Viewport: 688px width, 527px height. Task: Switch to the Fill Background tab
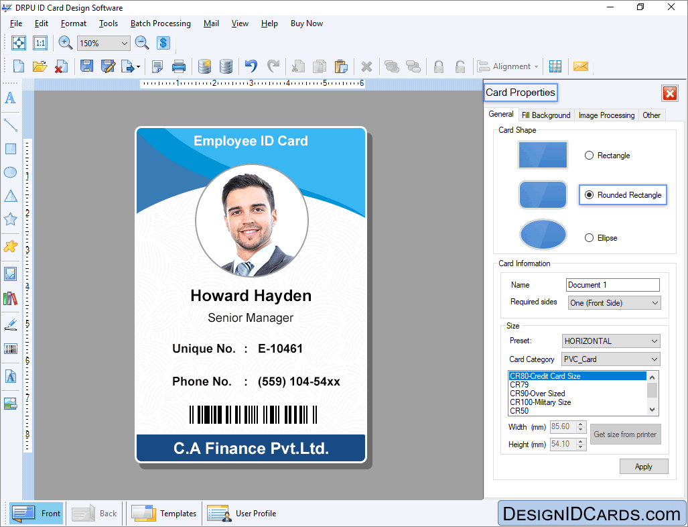click(x=546, y=115)
